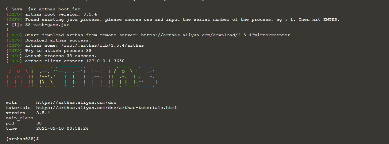Click the Download arthas success message

tap(58, 40)
